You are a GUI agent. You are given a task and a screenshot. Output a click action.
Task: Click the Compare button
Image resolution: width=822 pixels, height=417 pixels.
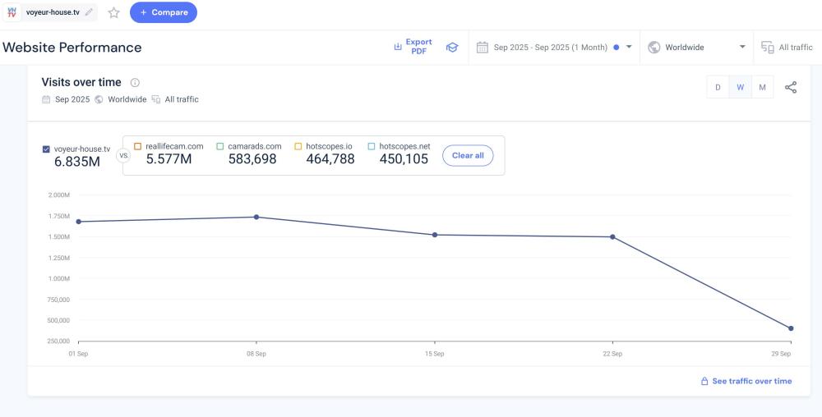[164, 12]
